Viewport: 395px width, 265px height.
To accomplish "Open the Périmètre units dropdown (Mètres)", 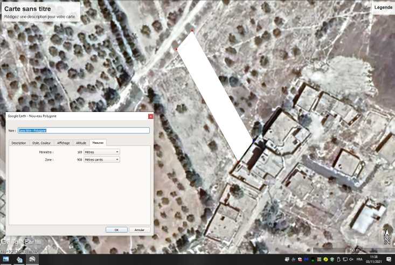I will coord(102,152).
